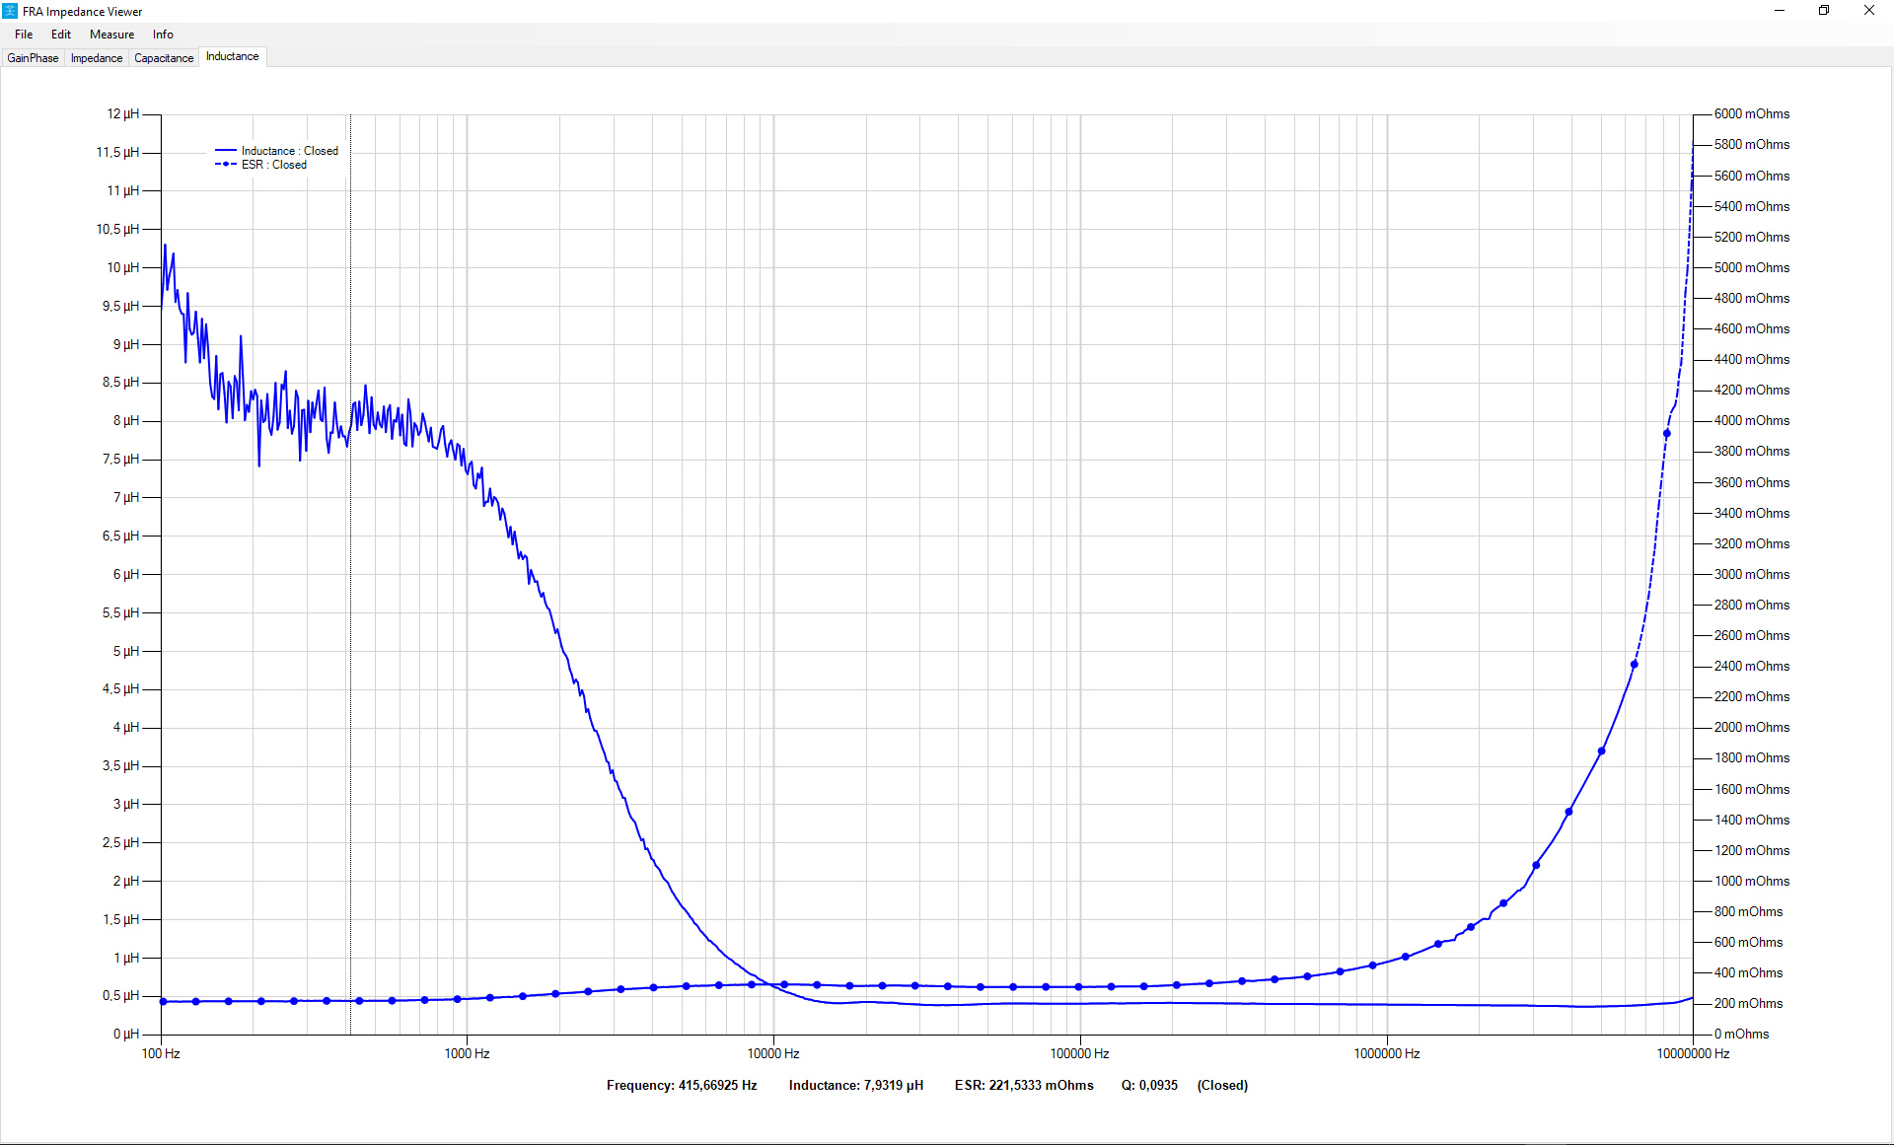The image size is (1894, 1145).
Task: Switch to the Capacitance tab
Action: (x=164, y=58)
